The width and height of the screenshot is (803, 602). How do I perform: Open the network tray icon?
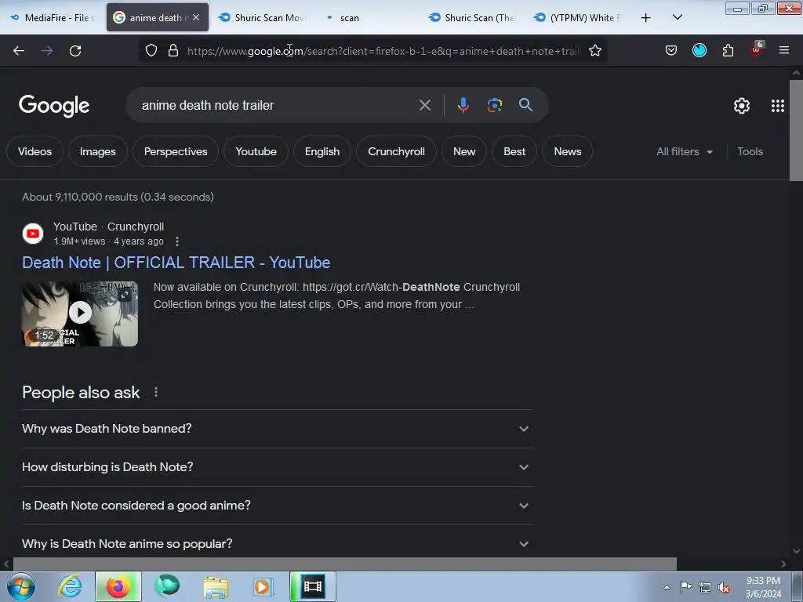[705, 587]
